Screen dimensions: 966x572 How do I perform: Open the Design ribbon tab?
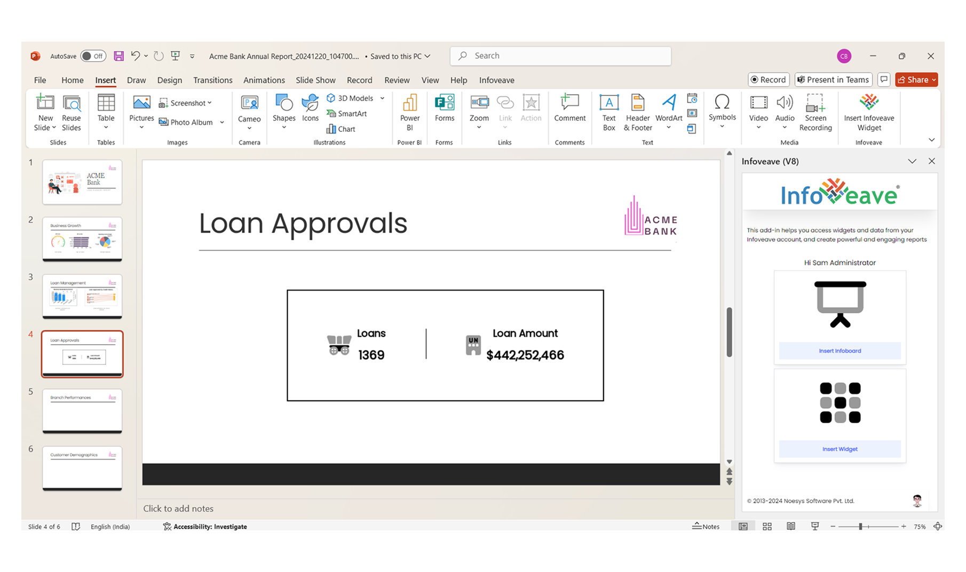tap(169, 80)
